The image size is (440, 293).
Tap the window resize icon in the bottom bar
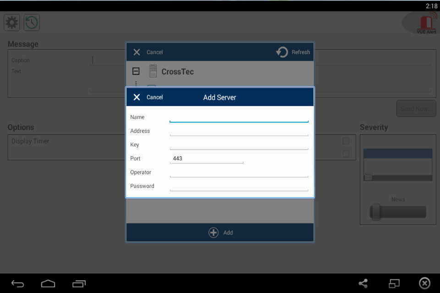coord(394,283)
